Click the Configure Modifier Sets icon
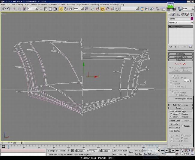 point(190,47)
